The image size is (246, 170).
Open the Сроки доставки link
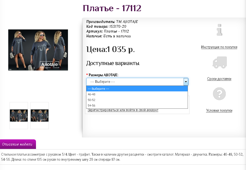(x=219, y=79)
